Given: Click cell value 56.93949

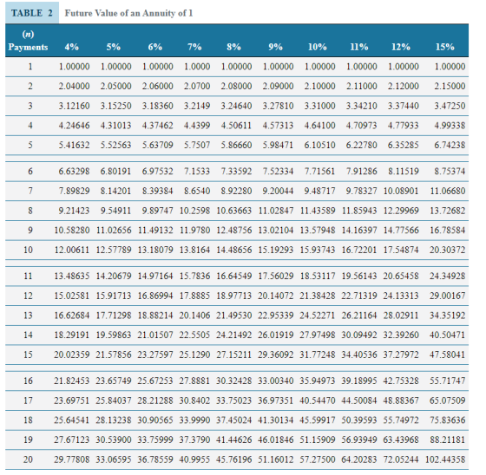Looking at the screenshot, I should (x=359, y=439).
